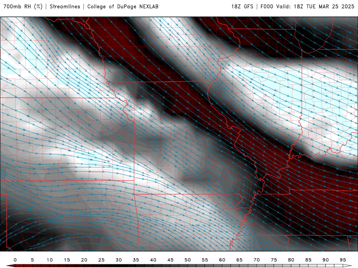Click the "85" label on the colorbar

(x=308, y=260)
